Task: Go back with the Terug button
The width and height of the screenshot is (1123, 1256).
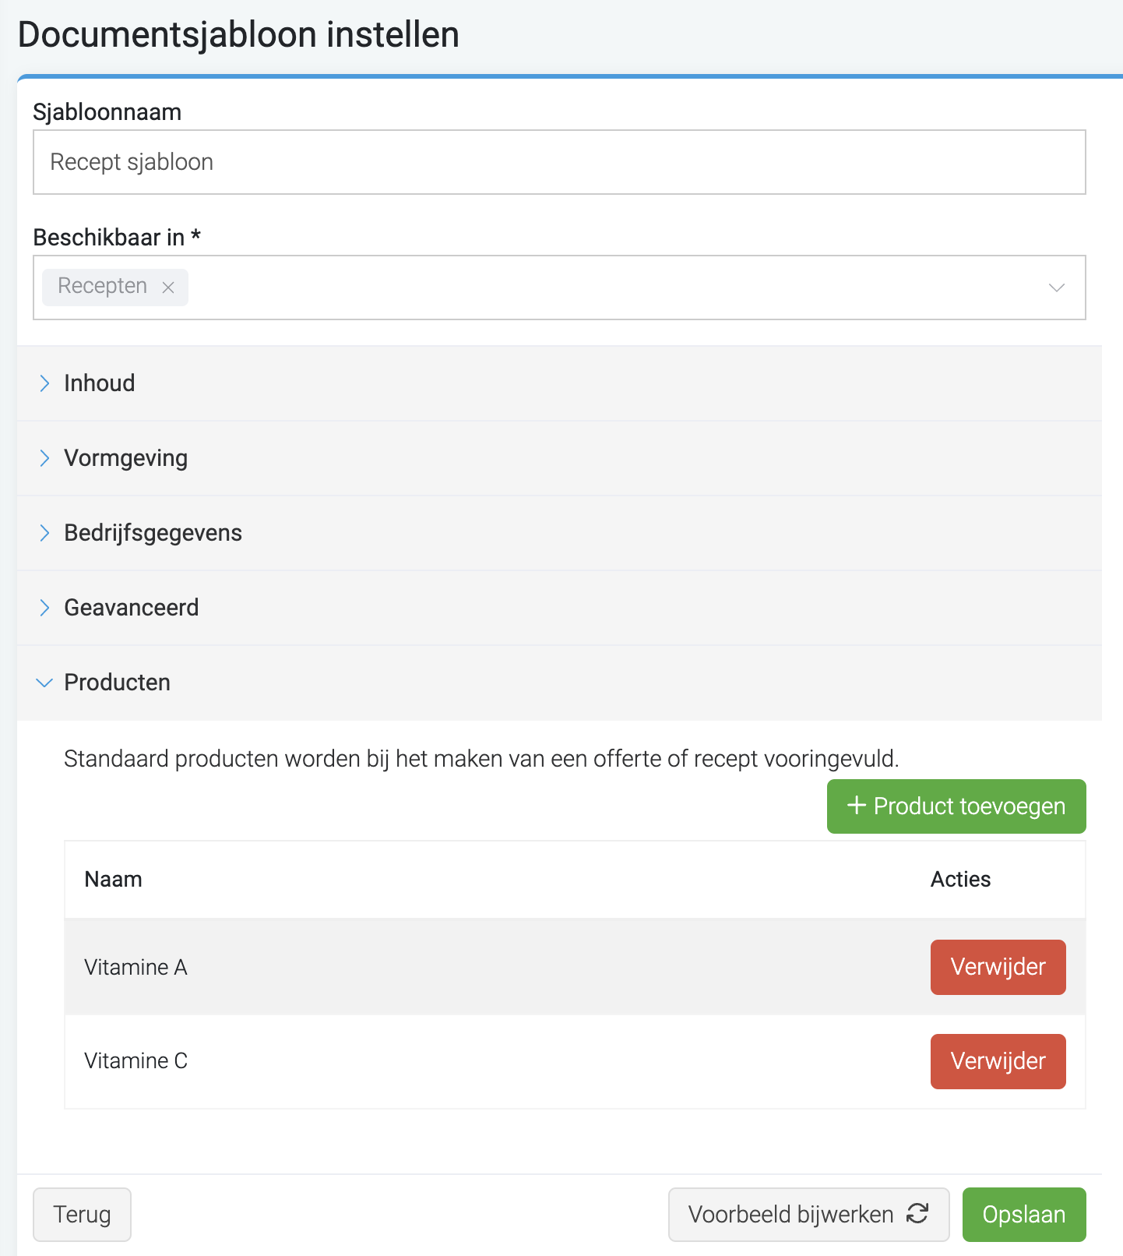Action: tap(82, 1215)
